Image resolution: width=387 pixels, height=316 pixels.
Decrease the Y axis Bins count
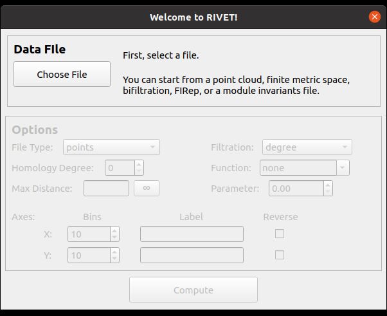[x=114, y=259]
